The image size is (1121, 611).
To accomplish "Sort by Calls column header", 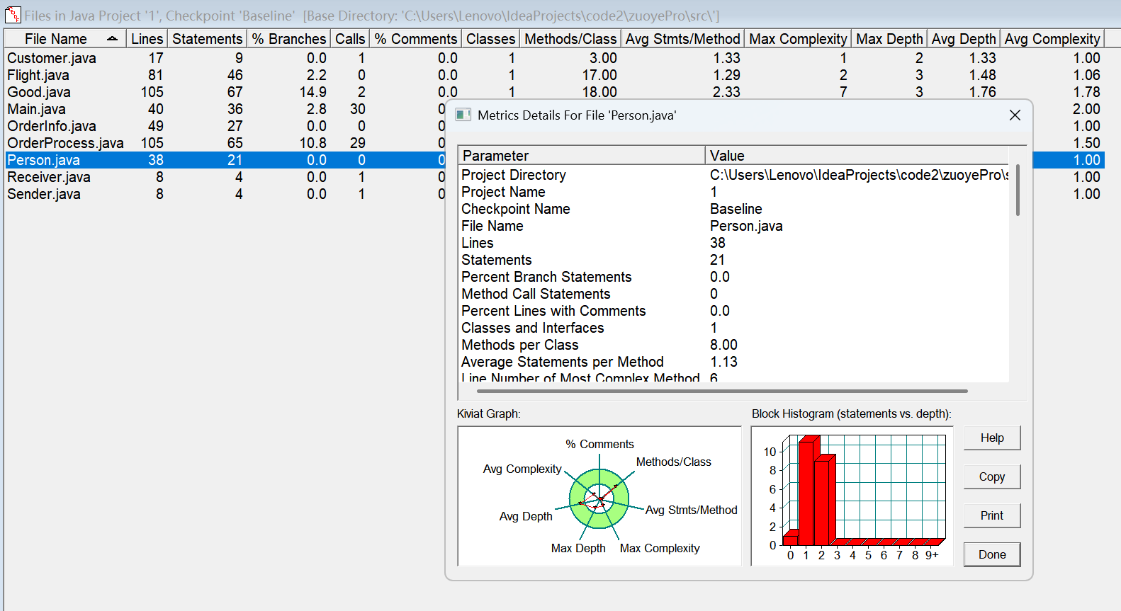I will point(350,39).
